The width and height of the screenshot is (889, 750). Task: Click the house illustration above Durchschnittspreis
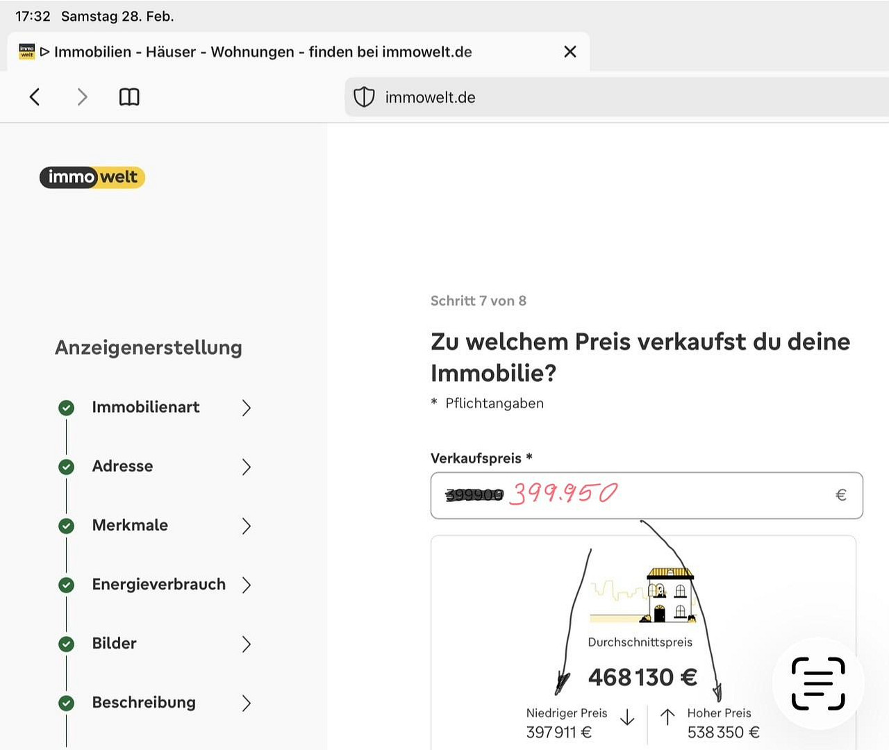(670, 595)
